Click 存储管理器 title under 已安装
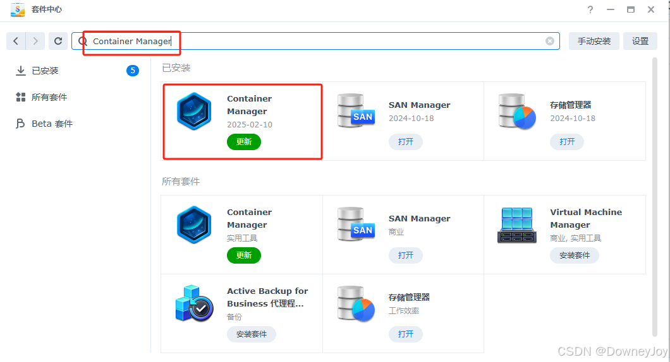This screenshot has width=670, height=362. pyautogui.click(x=570, y=105)
